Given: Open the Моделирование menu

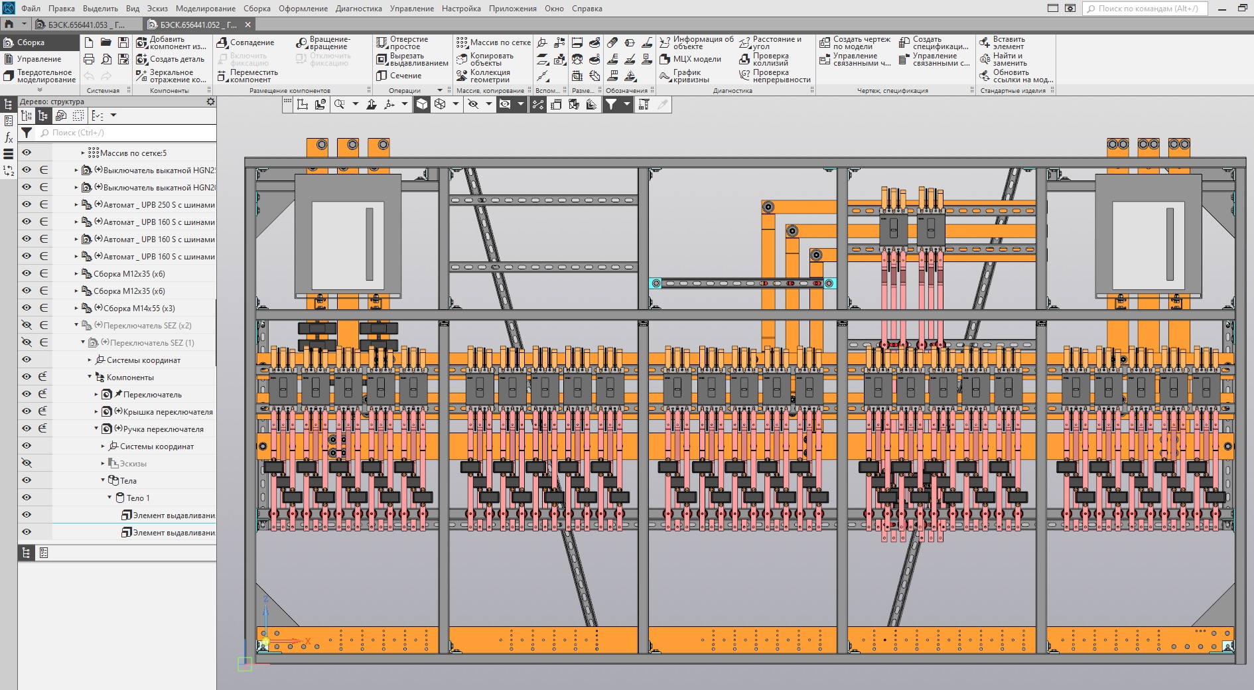Looking at the screenshot, I should [205, 9].
